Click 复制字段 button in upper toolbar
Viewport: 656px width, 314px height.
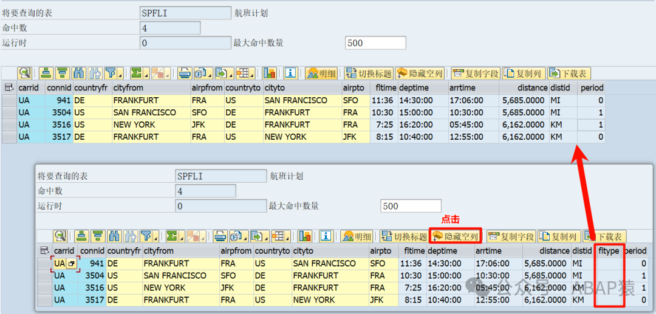[476, 73]
